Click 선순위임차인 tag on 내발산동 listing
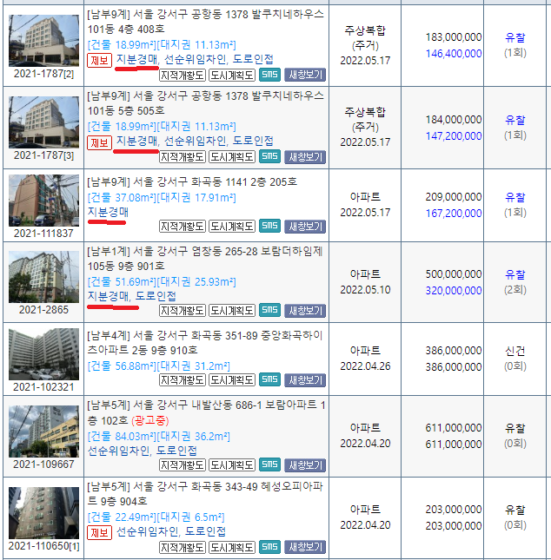551x560 pixels. 118,451
